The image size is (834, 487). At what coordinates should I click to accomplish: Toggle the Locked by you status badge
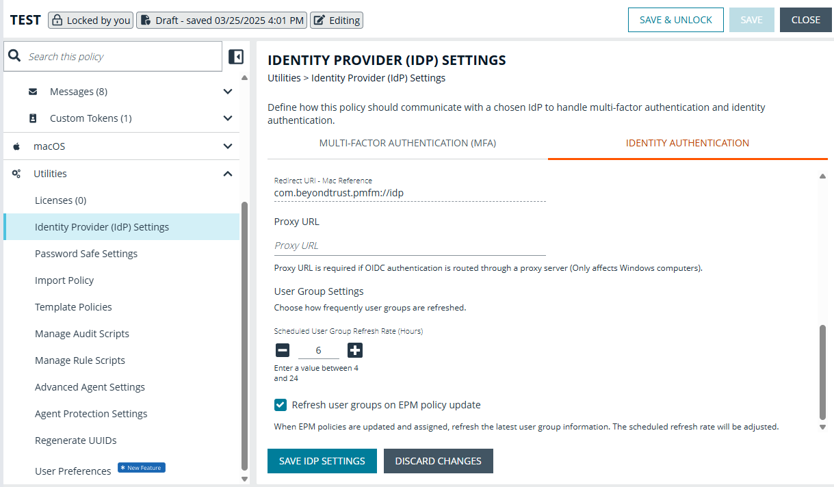(90, 20)
